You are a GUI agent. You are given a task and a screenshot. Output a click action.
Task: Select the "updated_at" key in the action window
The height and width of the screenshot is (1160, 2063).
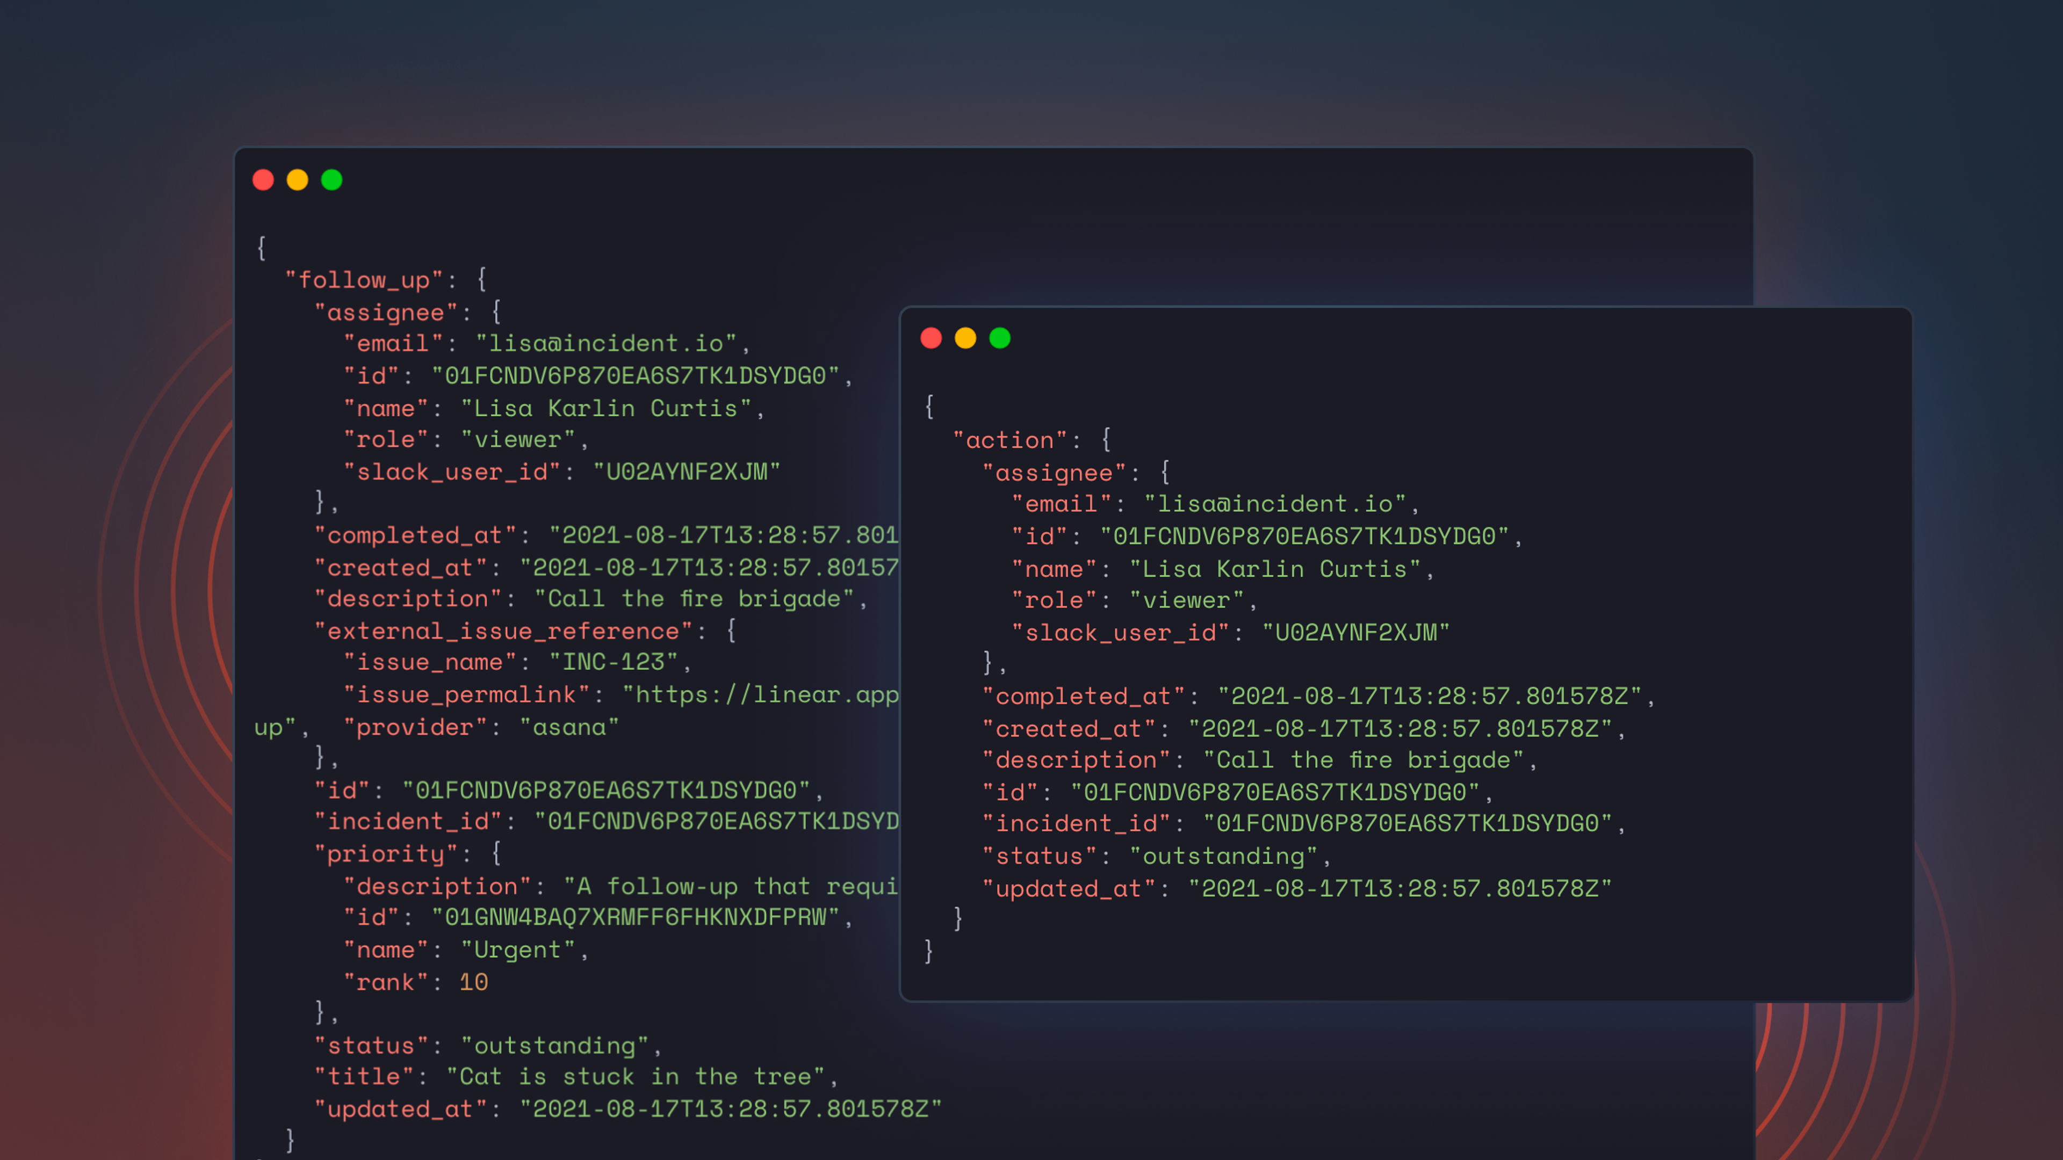(1069, 889)
